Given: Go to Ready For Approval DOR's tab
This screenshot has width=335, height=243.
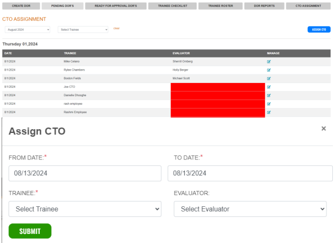Looking at the screenshot, I should [x=116, y=6].
